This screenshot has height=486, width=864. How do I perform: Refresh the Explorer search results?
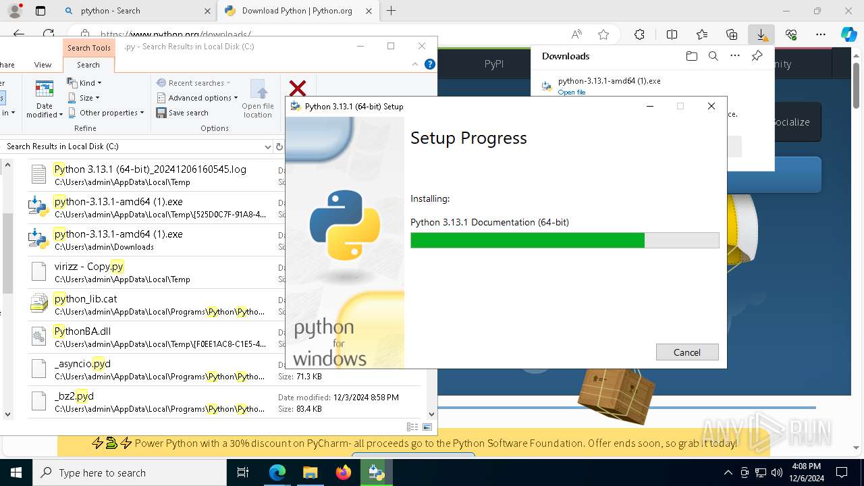point(279,146)
